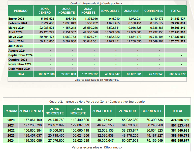Select the Marzo 2024 Zona Noreste value 28.560.256
This screenshot has height=155, width=194.
pyautogui.click(x=90, y=28)
